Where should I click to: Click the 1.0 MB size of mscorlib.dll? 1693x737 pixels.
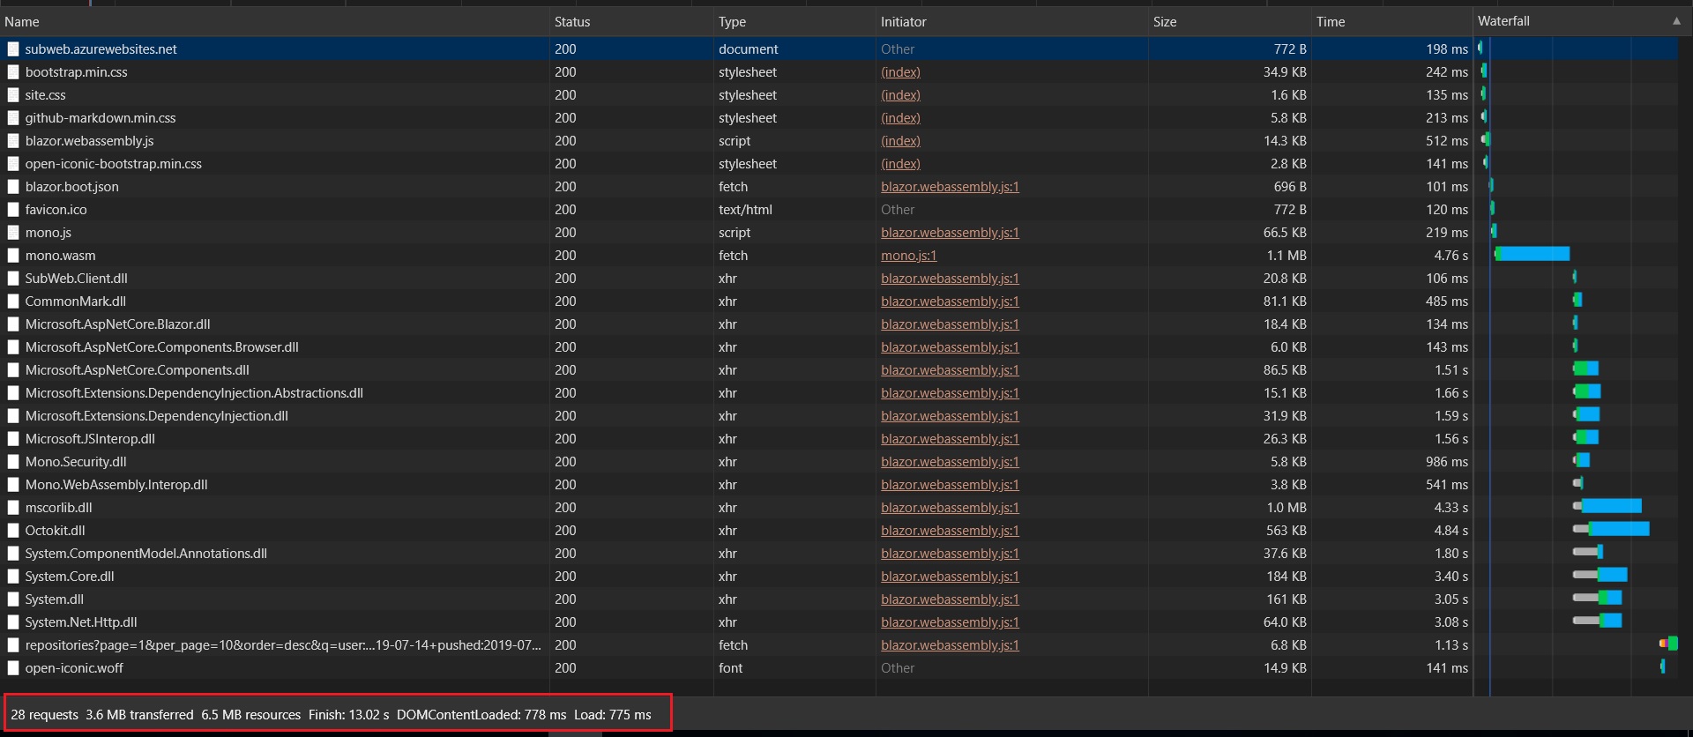(x=1287, y=508)
